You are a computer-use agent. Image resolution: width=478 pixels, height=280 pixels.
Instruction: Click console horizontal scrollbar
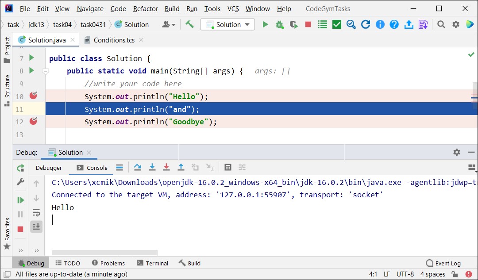click(104, 253)
